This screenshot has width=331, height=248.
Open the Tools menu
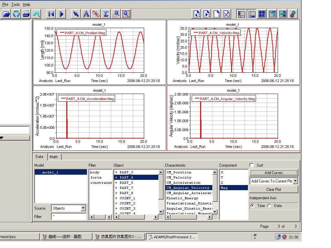coord(16,5)
